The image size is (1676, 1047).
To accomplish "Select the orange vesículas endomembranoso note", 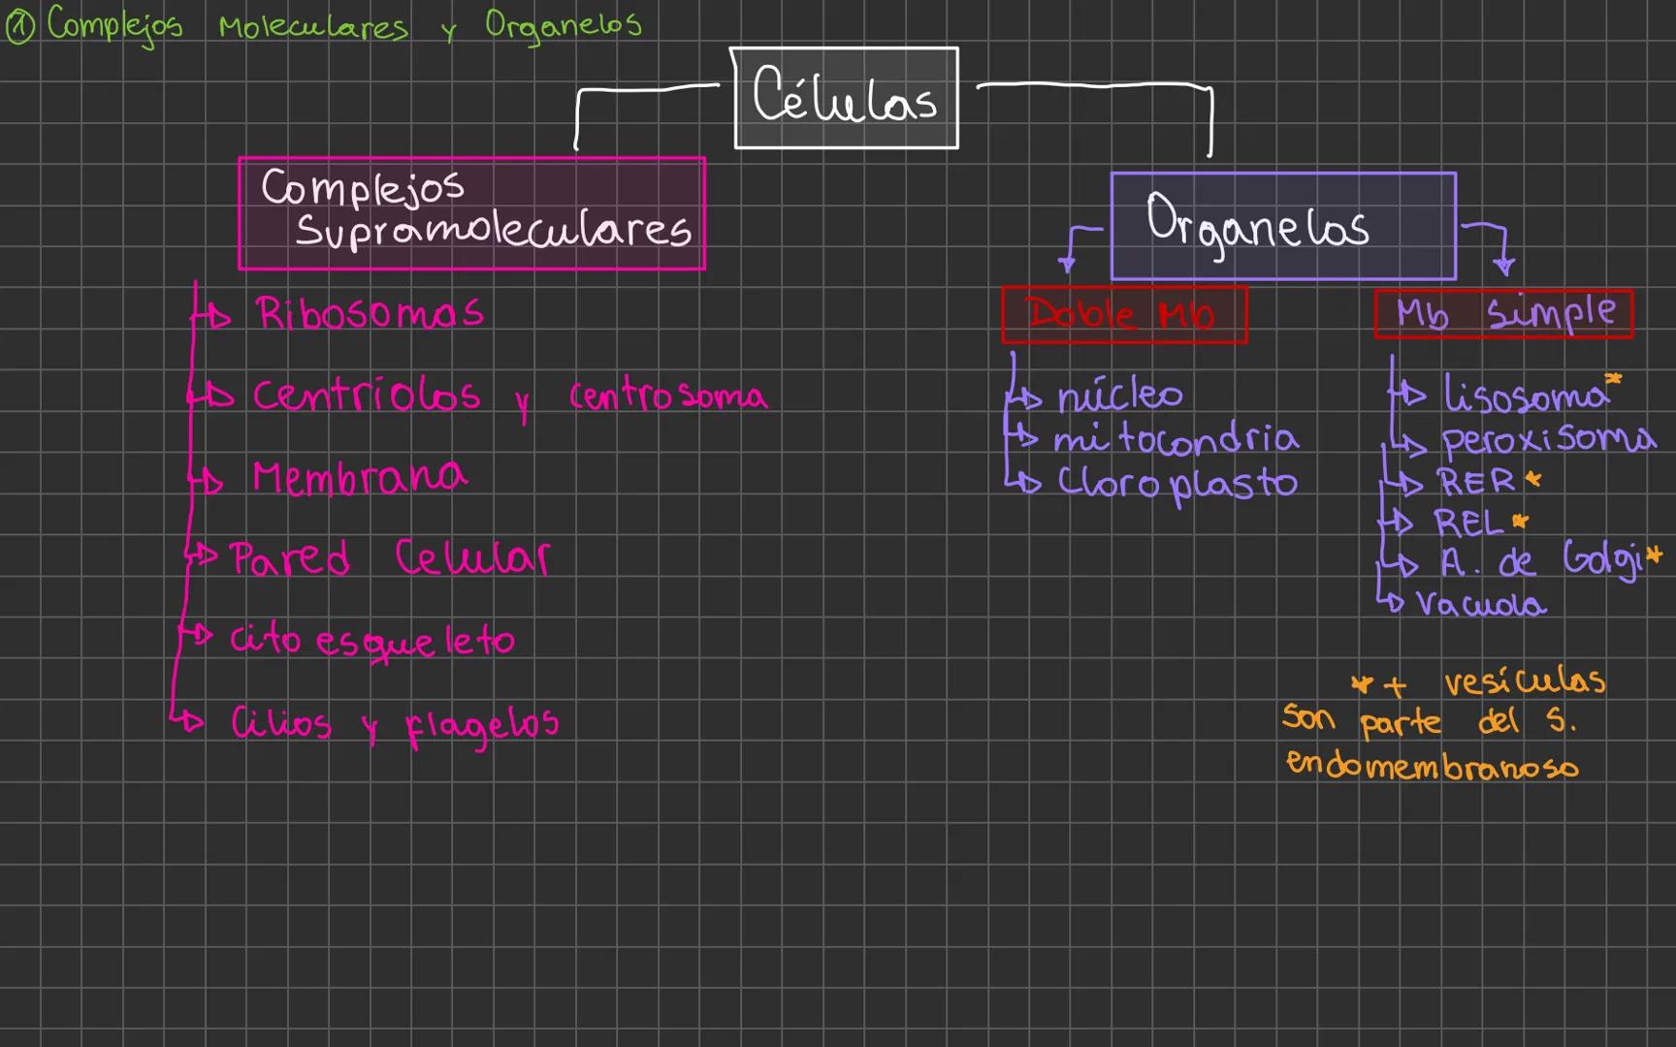I will click(1445, 722).
